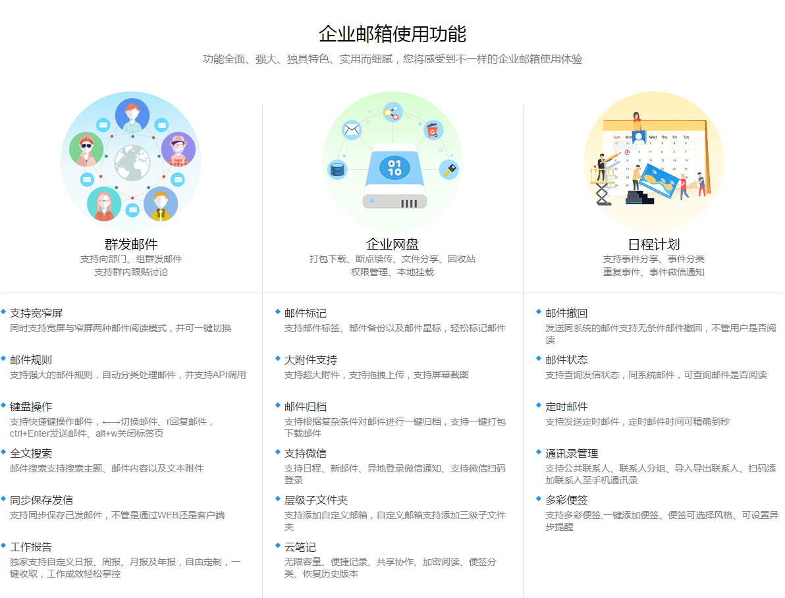The image size is (785, 598).
Task: Click the 支持宽窄屏 feature title
Action: pyautogui.click(x=36, y=313)
